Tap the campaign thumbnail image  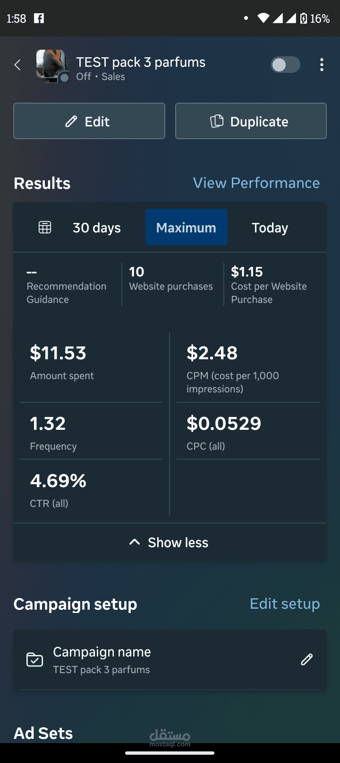tap(52, 66)
